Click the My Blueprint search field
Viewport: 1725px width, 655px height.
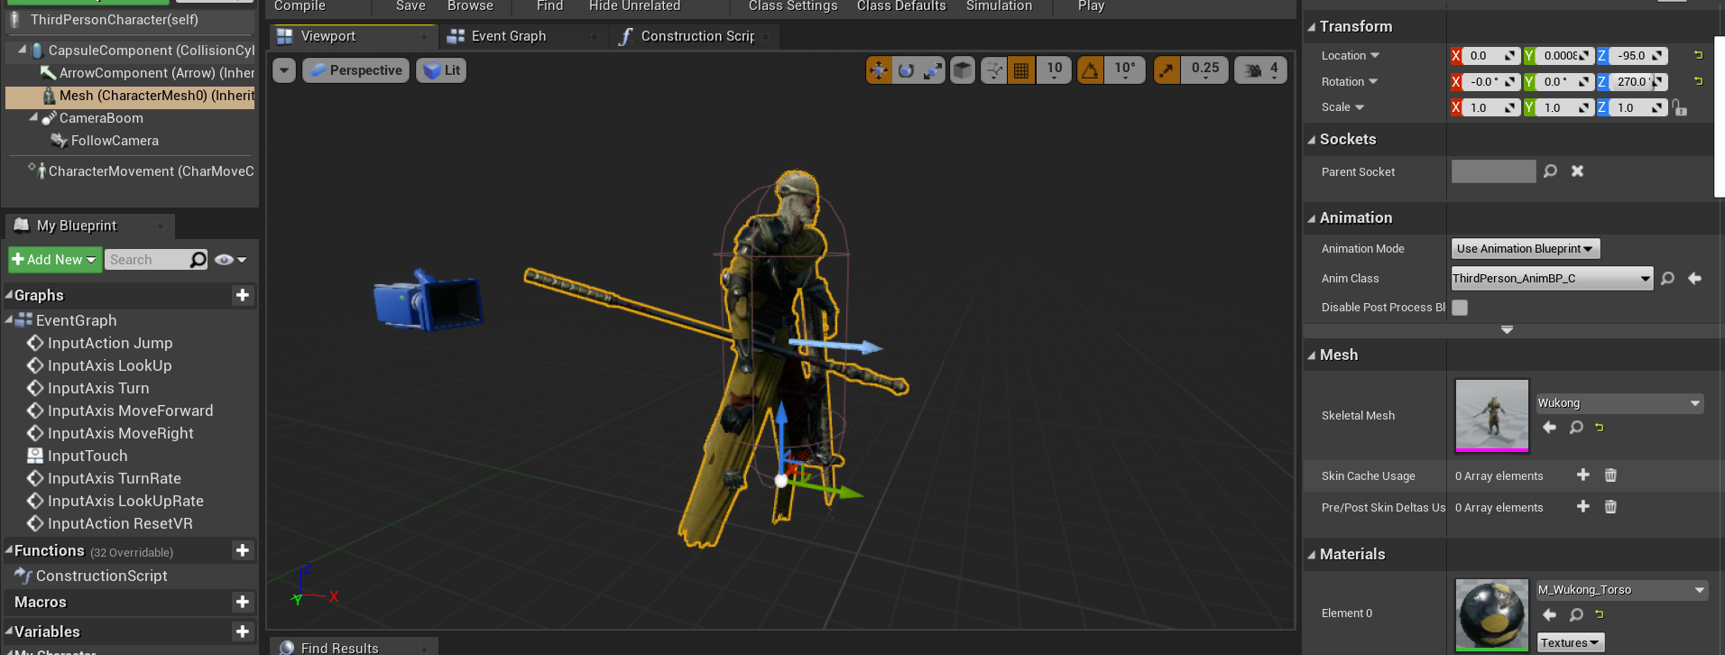point(147,260)
